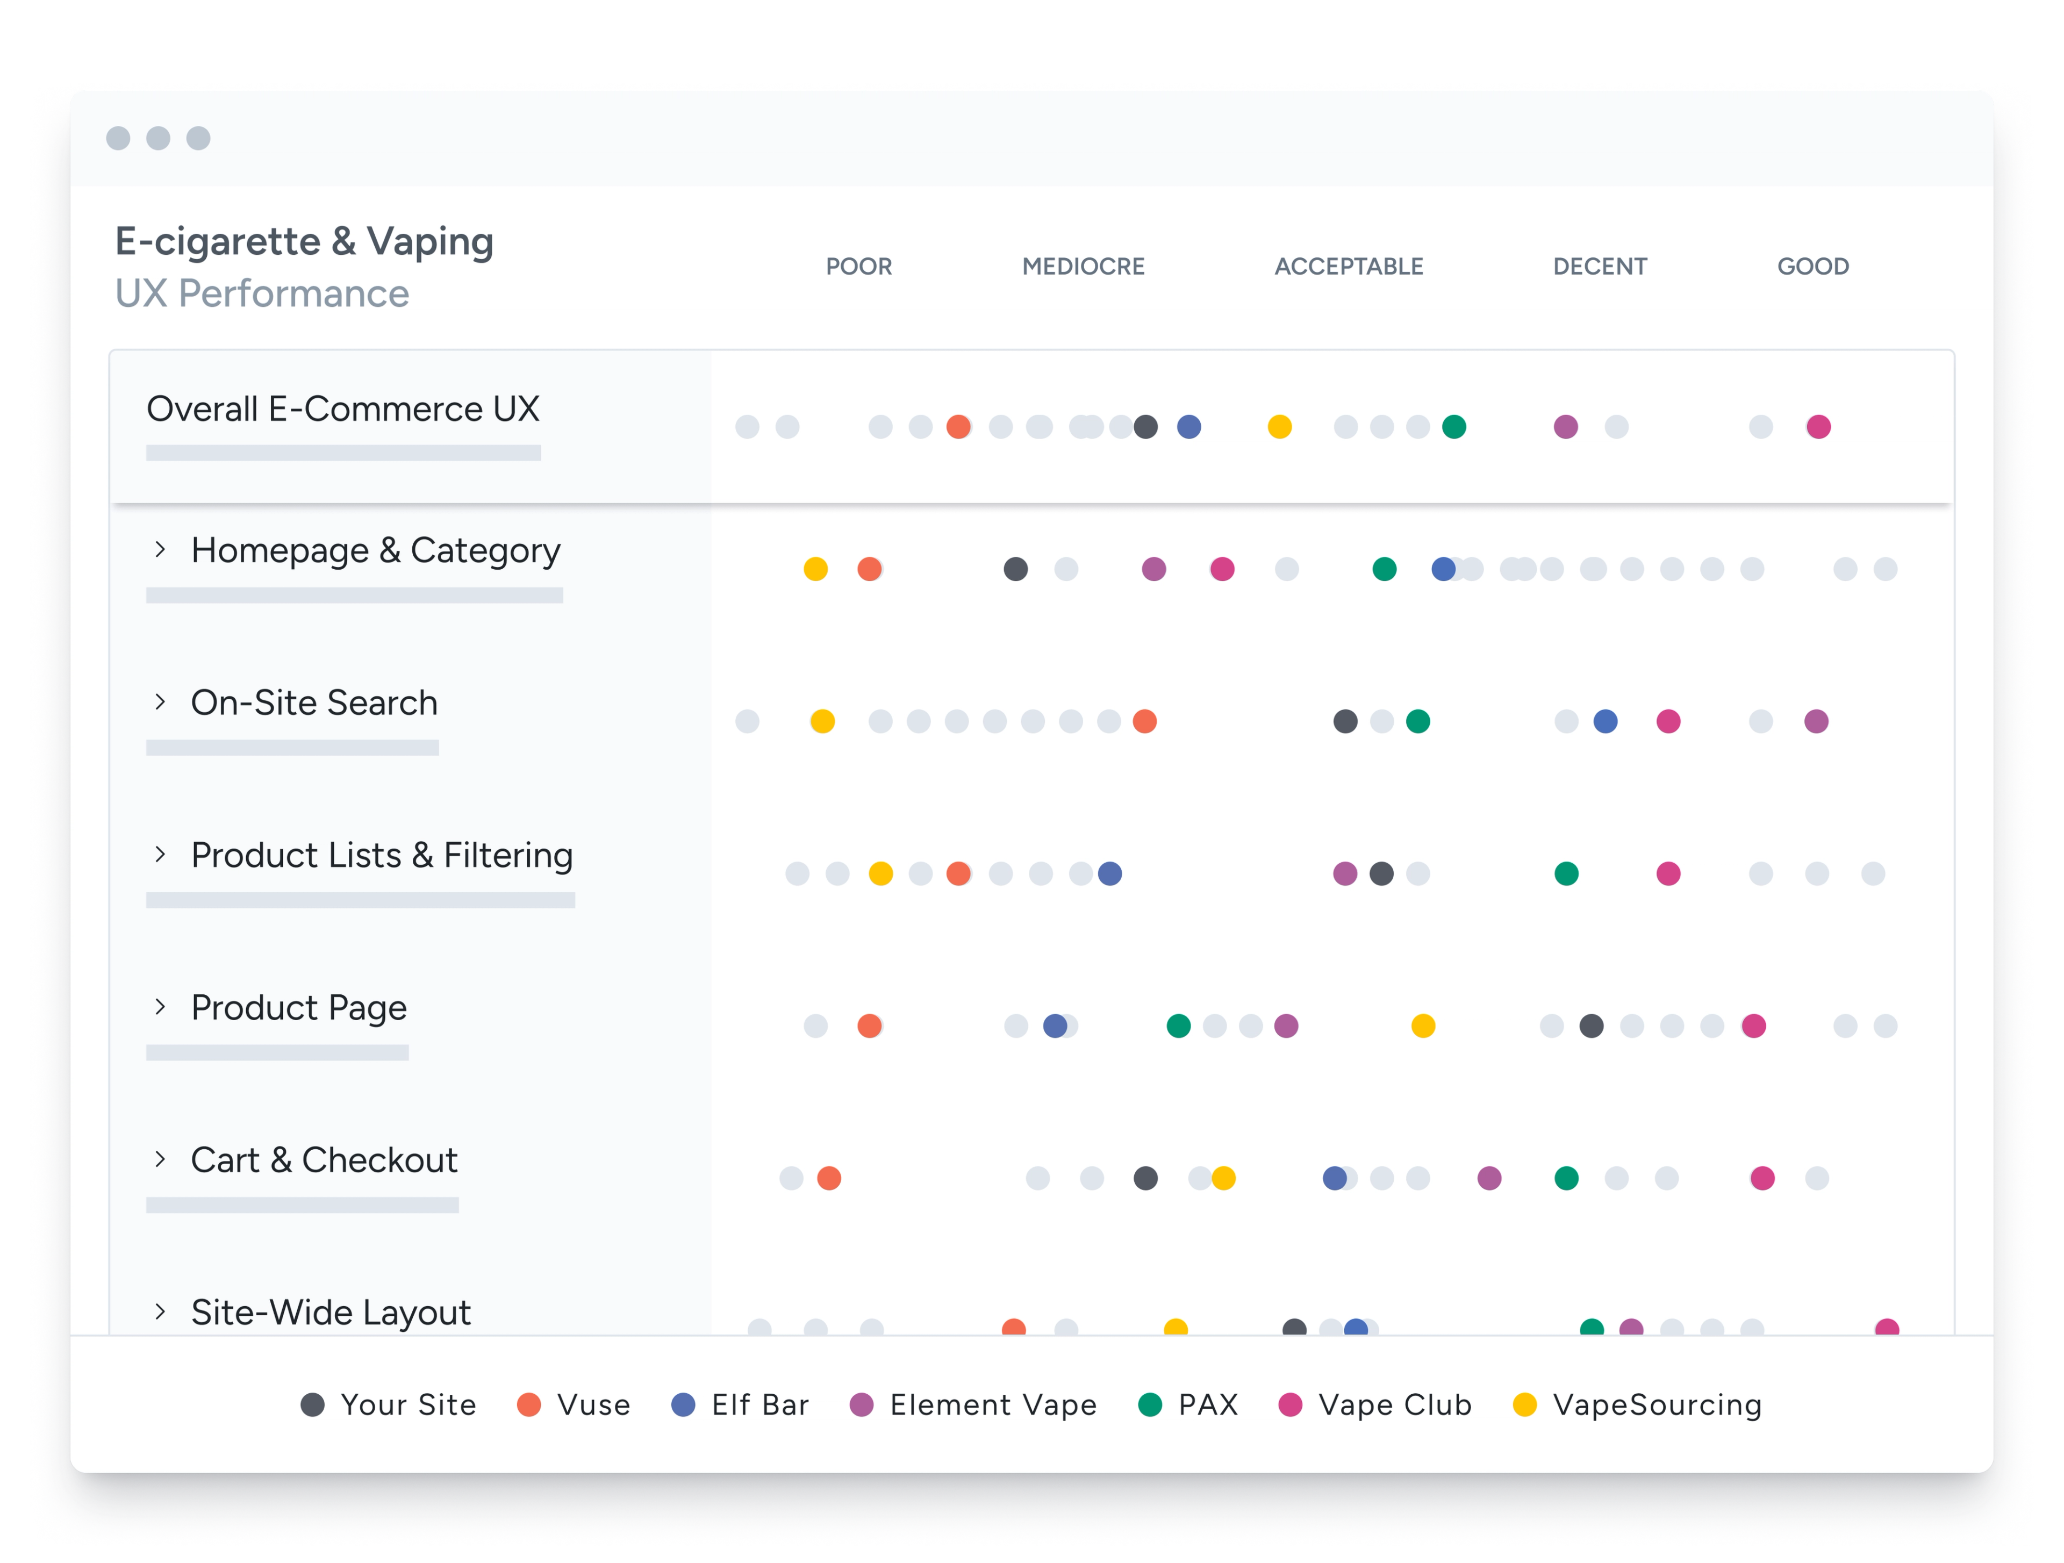Select the Site-Wide Layout label
Viewport: 2064px width, 1563px height.
click(331, 1312)
